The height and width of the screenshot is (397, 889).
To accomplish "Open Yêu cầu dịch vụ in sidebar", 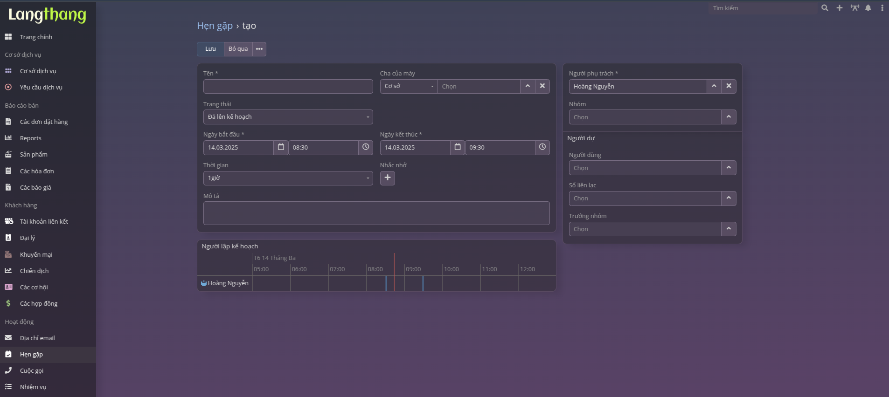I will tap(41, 87).
